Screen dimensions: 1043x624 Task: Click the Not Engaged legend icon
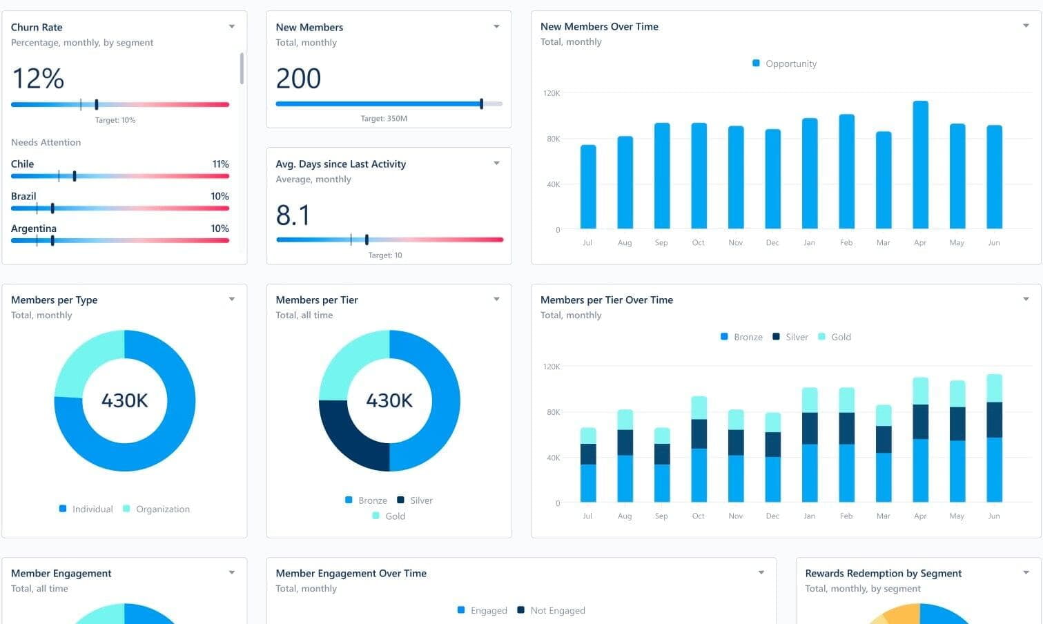[521, 610]
